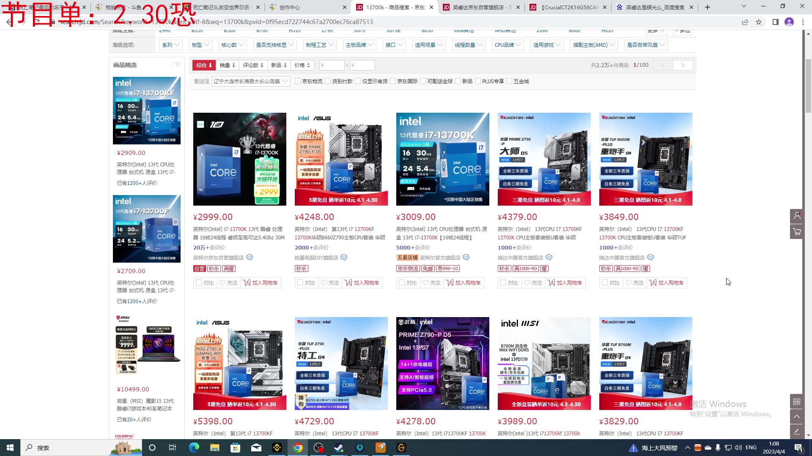This screenshot has width=812, height=456.
Task: Open the JD shopping cart sidebar icon
Action: pyautogui.click(x=797, y=232)
